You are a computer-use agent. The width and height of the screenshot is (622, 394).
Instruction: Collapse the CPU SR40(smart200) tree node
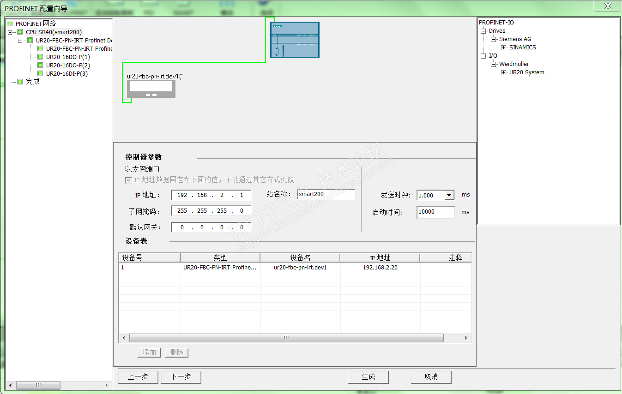[10, 32]
